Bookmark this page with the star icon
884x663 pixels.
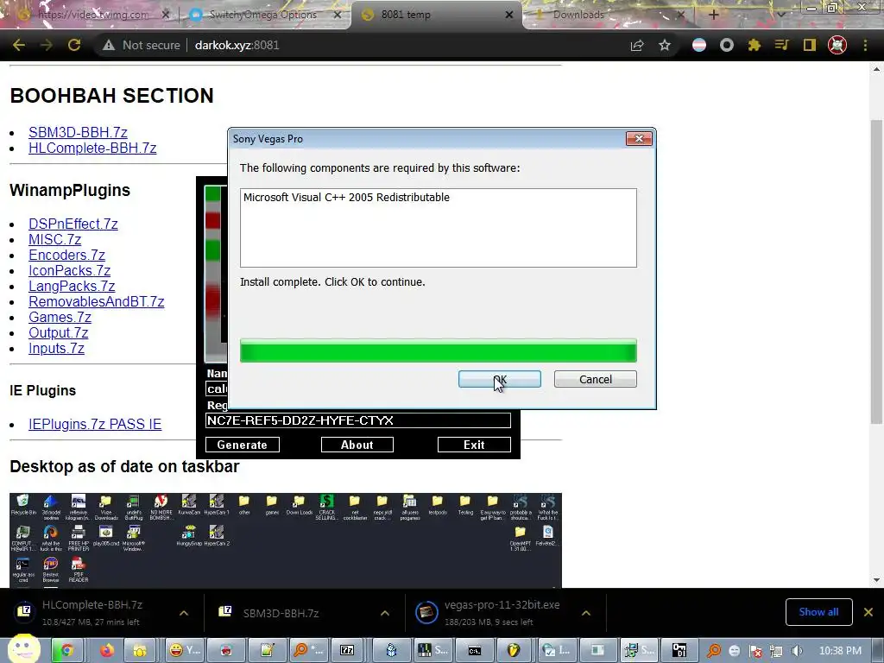click(x=665, y=45)
